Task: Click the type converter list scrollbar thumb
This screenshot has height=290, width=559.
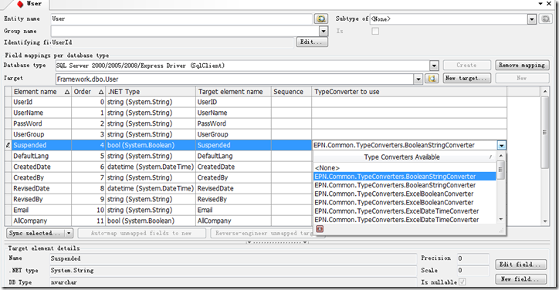Action: tap(500, 170)
